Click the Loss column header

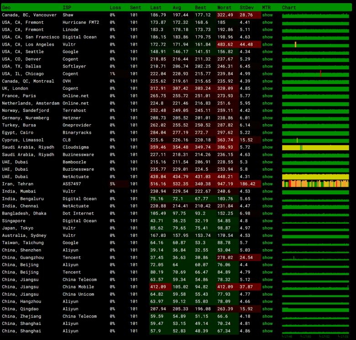tap(115, 7)
